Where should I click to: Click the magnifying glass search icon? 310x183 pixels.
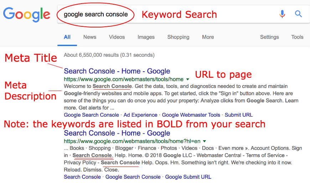pyautogui.click(x=298, y=14)
